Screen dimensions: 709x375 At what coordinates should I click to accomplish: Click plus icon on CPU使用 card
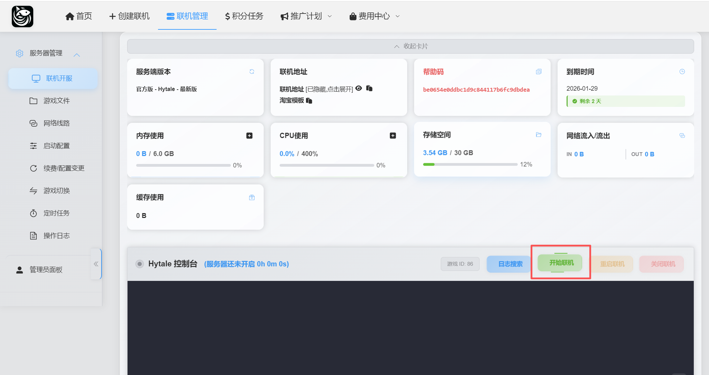click(x=393, y=136)
